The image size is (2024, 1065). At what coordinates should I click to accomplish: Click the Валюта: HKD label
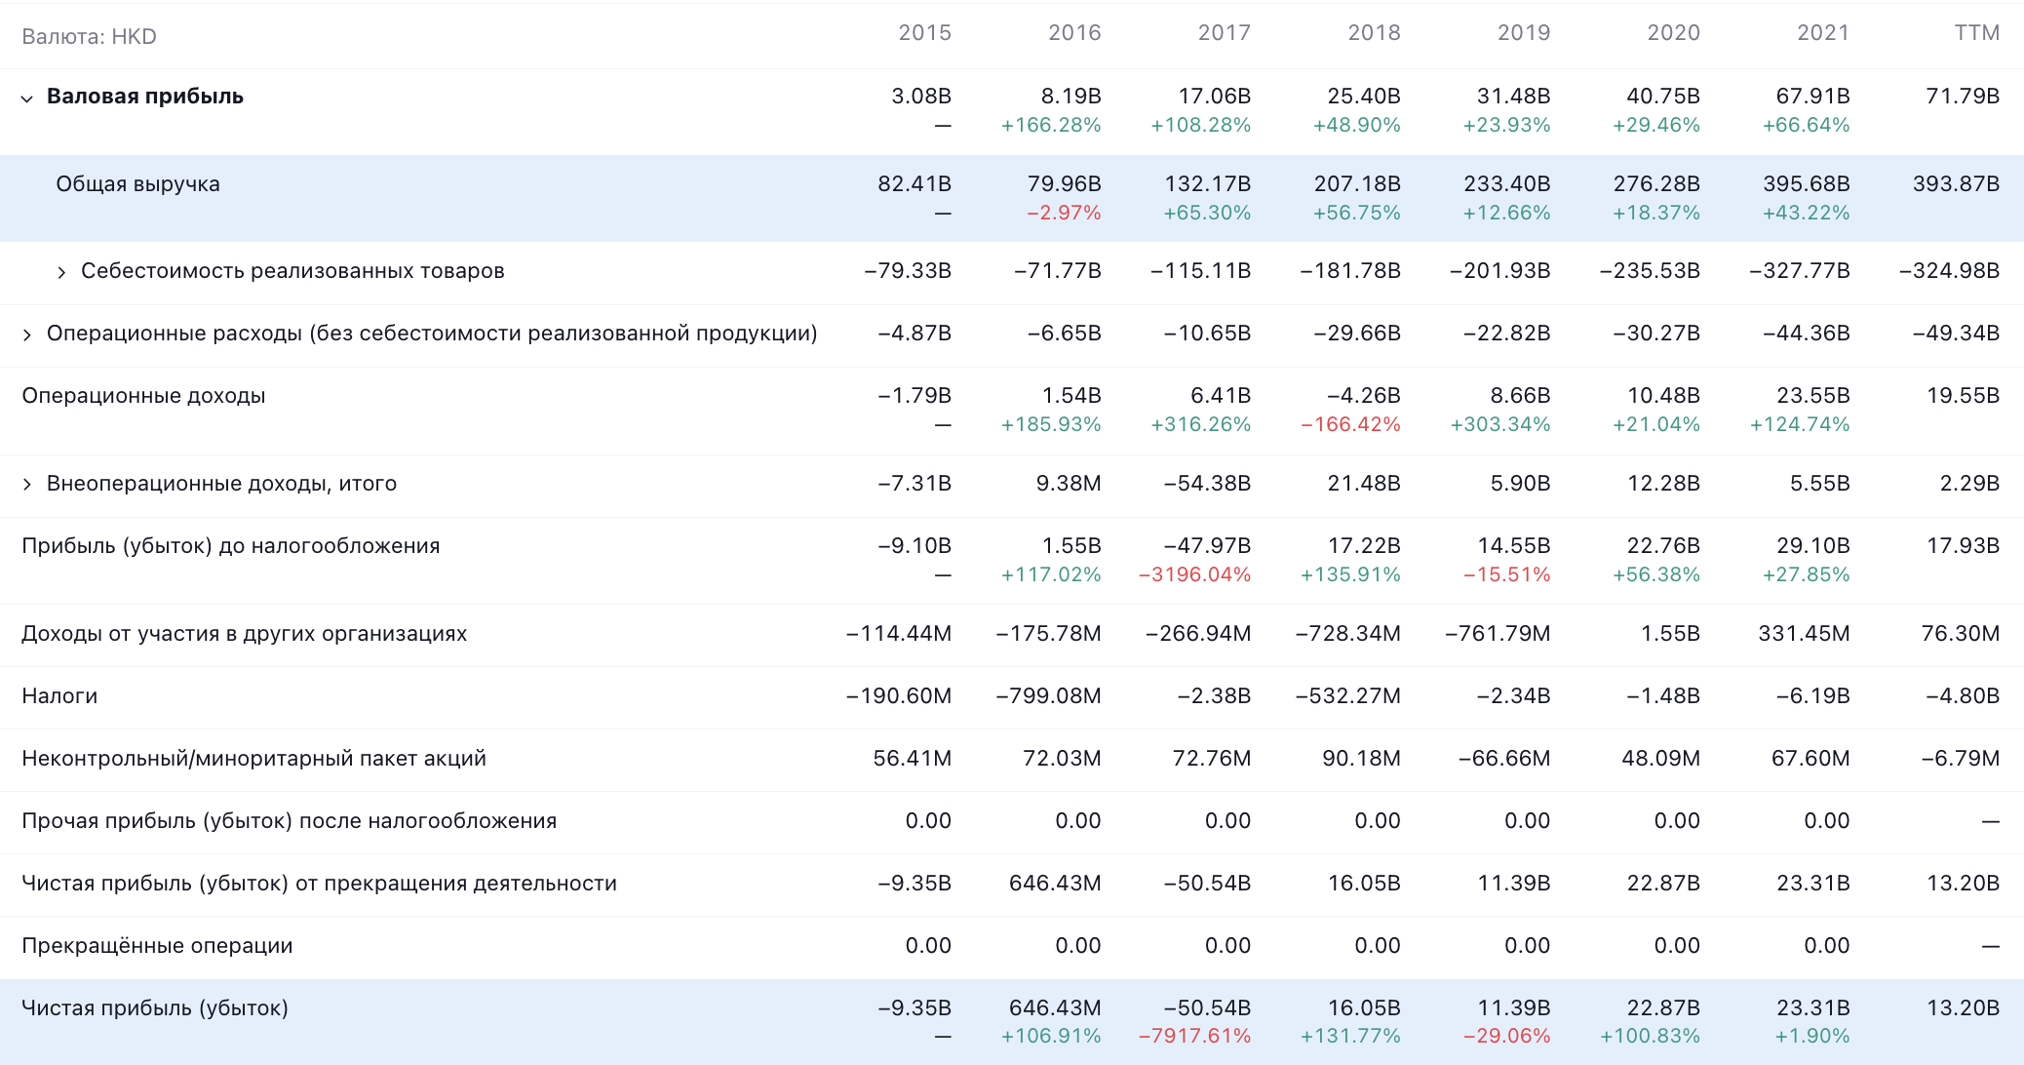click(89, 37)
